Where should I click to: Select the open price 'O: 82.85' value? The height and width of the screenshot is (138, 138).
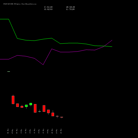tap(48, 9)
